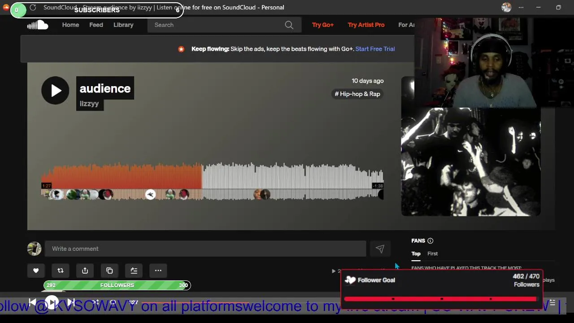This screenshot has height=323, width=574.
Task: Like the track with heart icon
Action: [36, 271]
